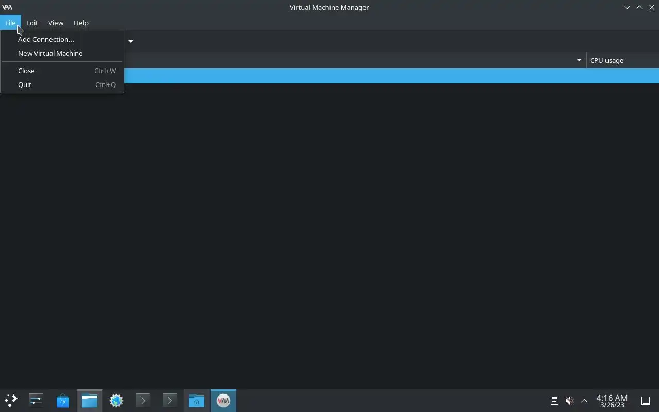Select New Virtual Machine menu entry
Image resolution: width=659 pixels, height=412 pixels.
point(62,53)
